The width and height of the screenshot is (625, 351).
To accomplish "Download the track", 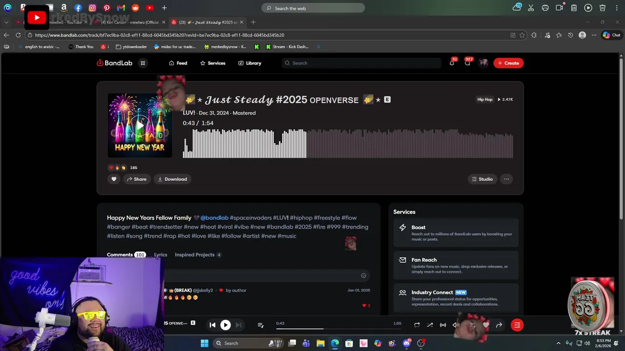I will coord(172,179).
